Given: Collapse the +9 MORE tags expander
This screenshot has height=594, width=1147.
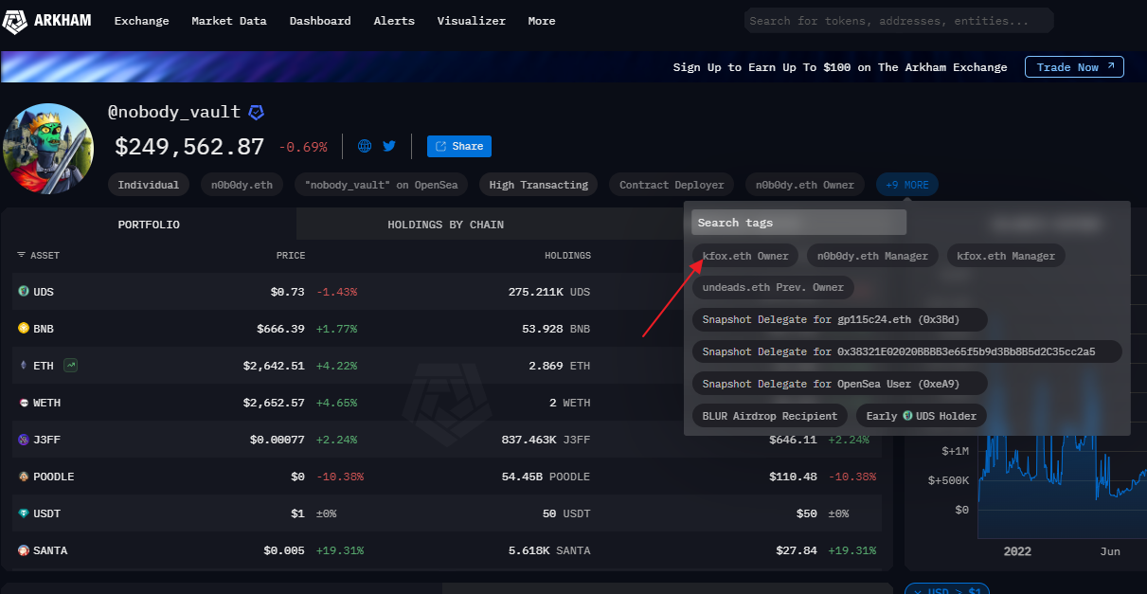Looking at the screenshot, I should click(906, 185).
